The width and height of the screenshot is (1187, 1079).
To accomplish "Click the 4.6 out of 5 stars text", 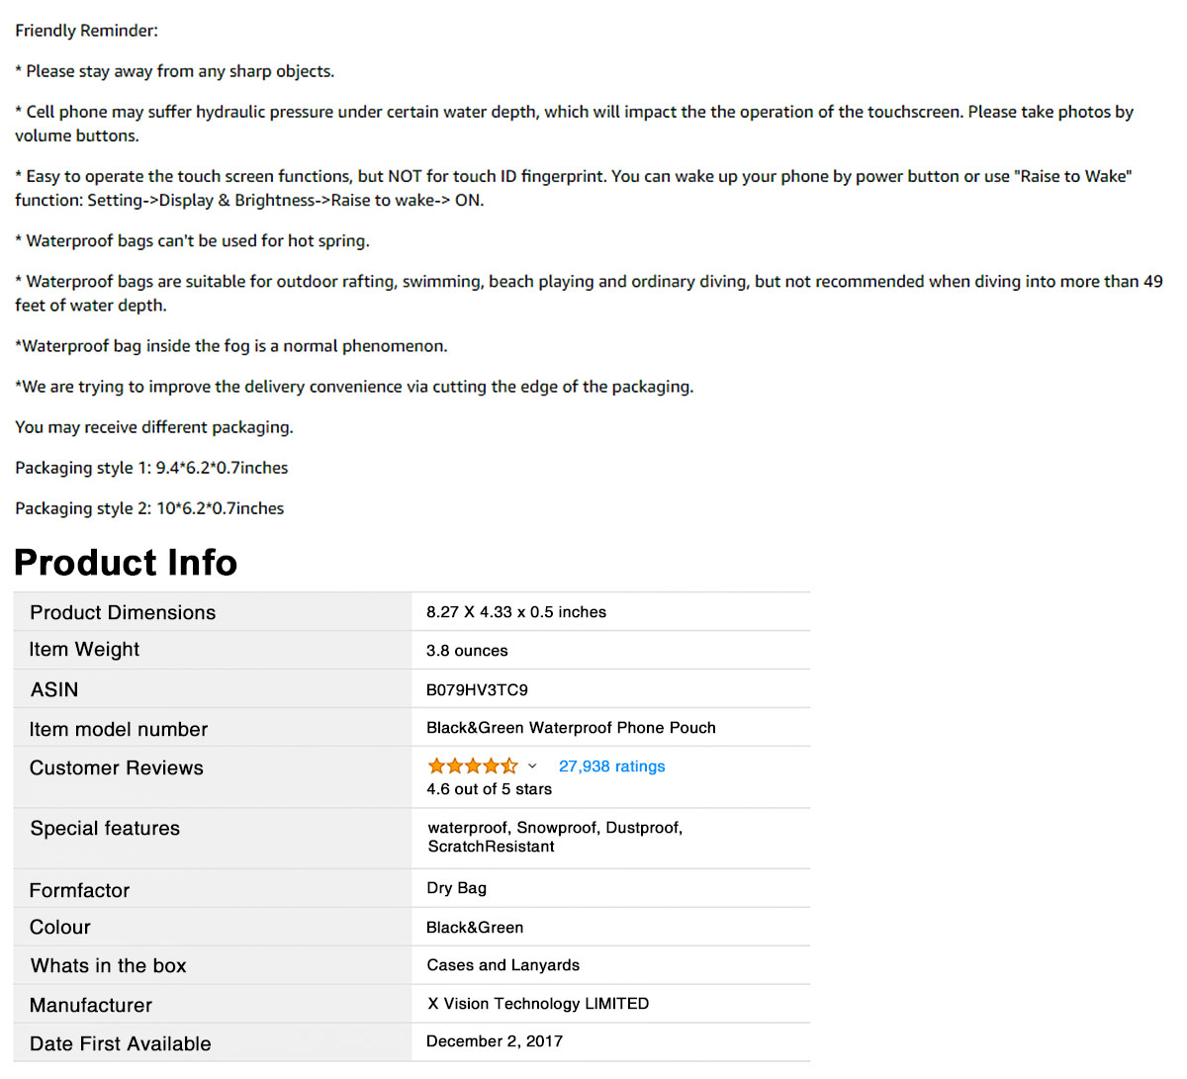I will pos(489,789).
